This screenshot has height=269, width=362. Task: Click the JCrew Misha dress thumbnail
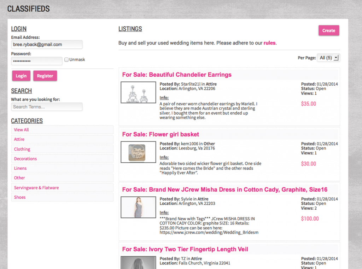tap(138, 207)
